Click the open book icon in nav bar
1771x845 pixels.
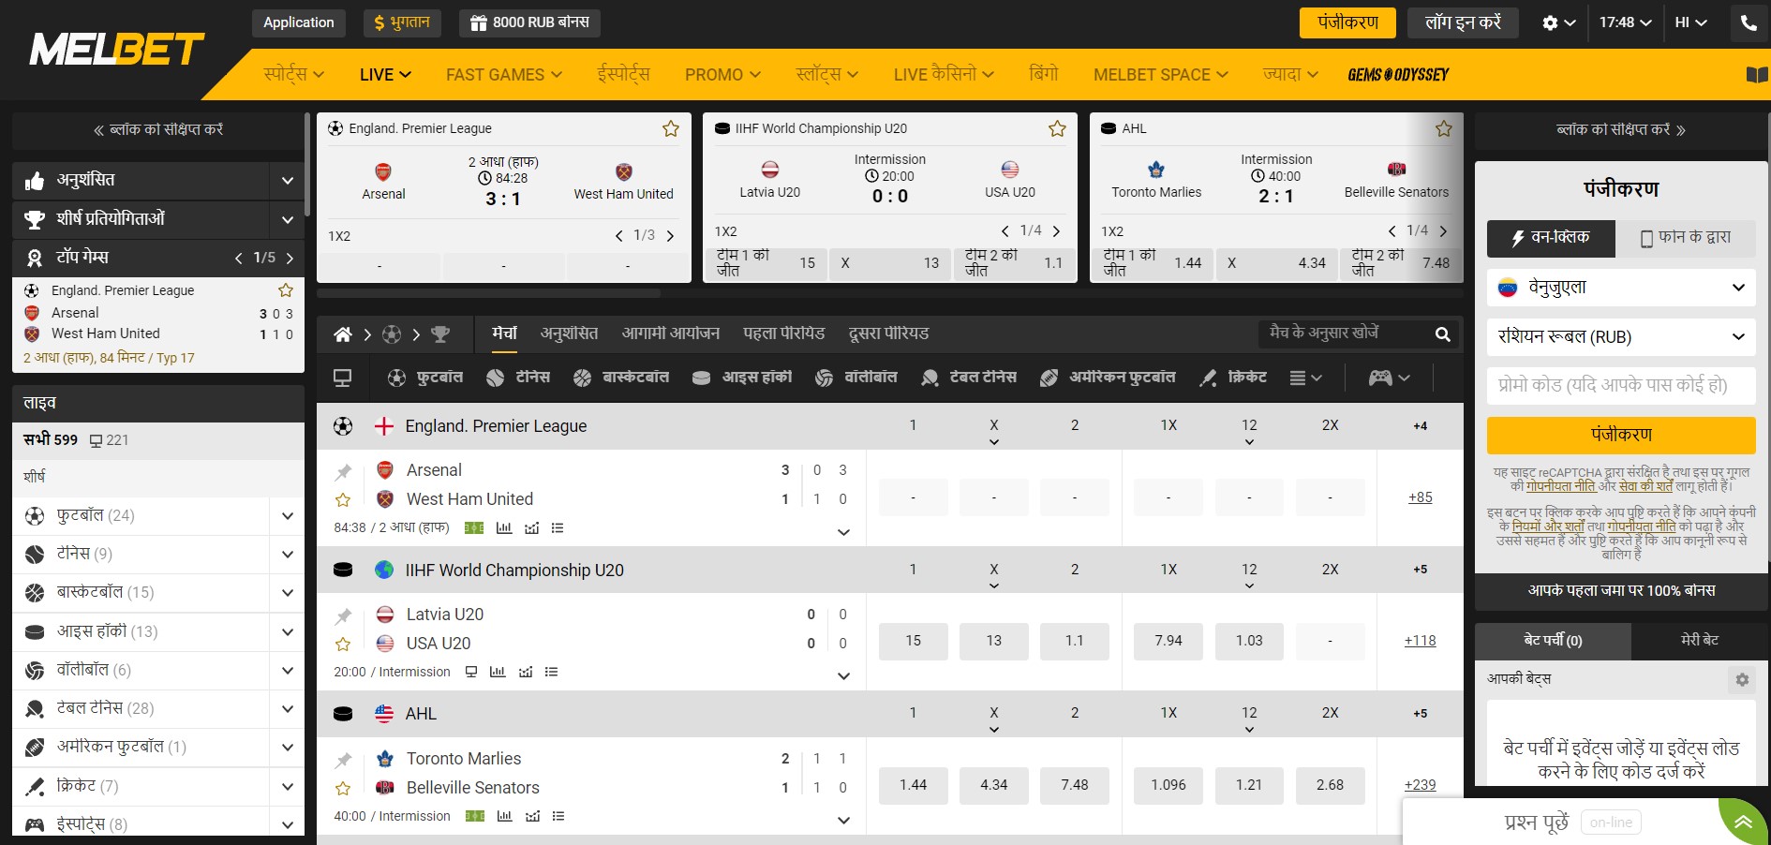click(x=1756, y=75)
